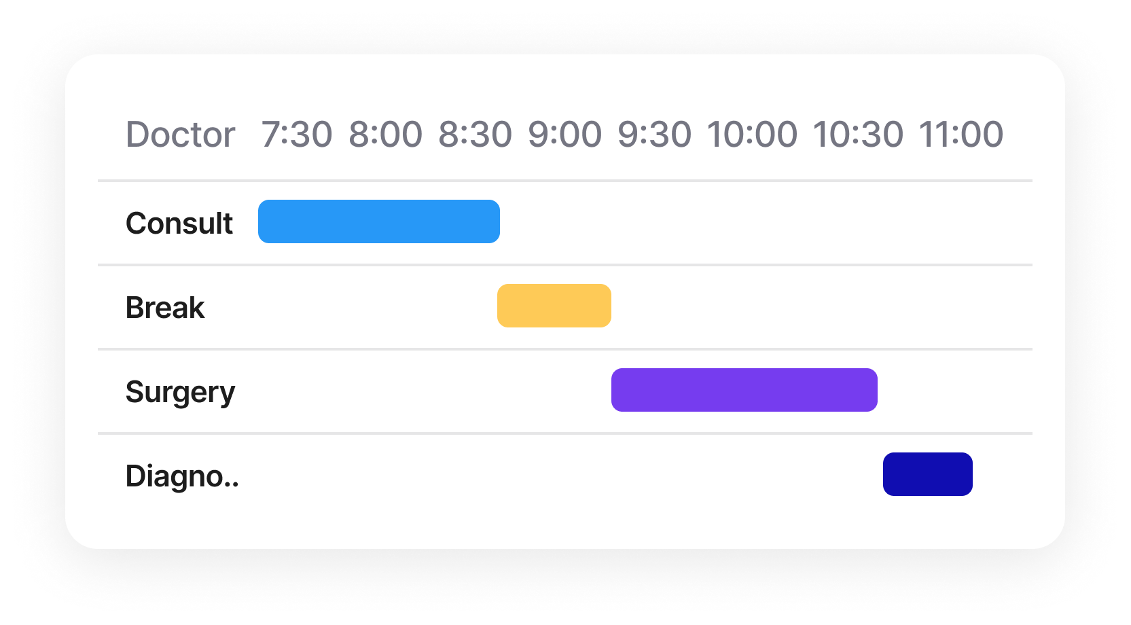Select the 9:30 time column label
The height and width of the screenshot is (625, 1131).
654,135
